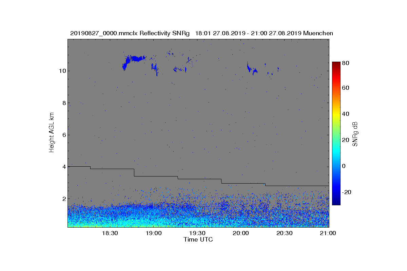Image resolution: width=407 pixels, height=271 pixels.
Task: Click the 20:00 time tick label
Action: (241, 233)
